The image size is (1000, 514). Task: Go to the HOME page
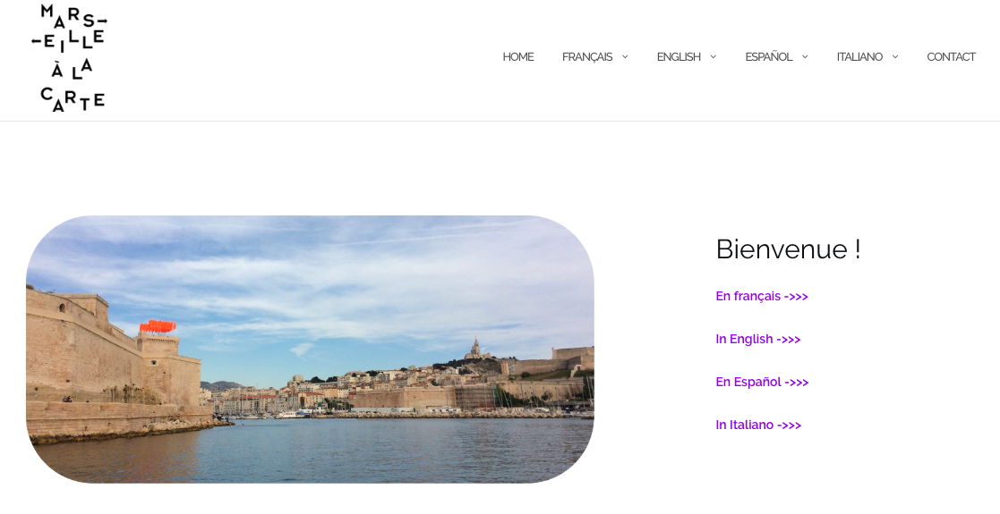[x=517, y=57]
